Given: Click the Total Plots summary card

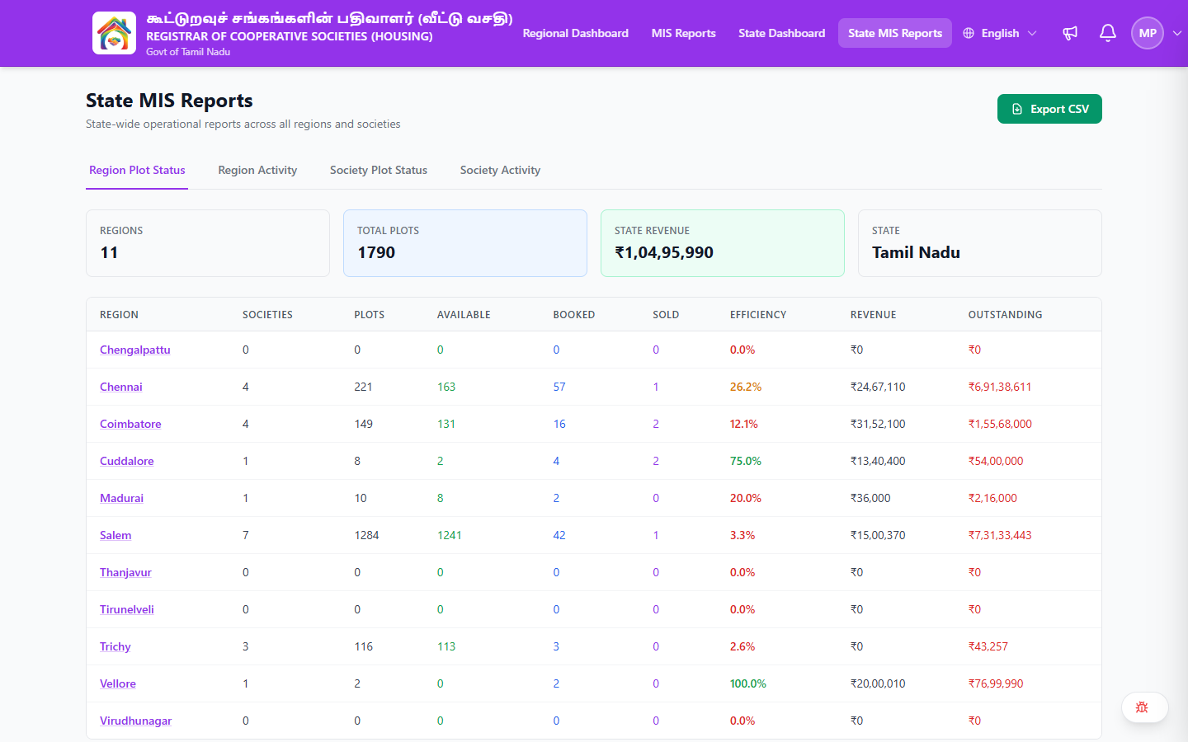Looking at the screenshot, I should (465, 243).
